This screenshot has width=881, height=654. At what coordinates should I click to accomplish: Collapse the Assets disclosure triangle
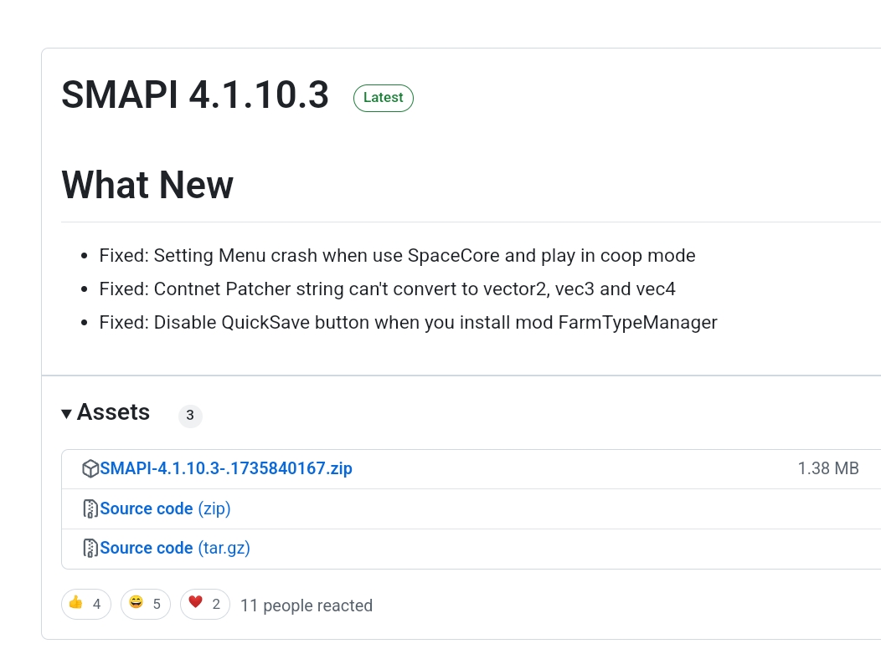click(66, 414)
